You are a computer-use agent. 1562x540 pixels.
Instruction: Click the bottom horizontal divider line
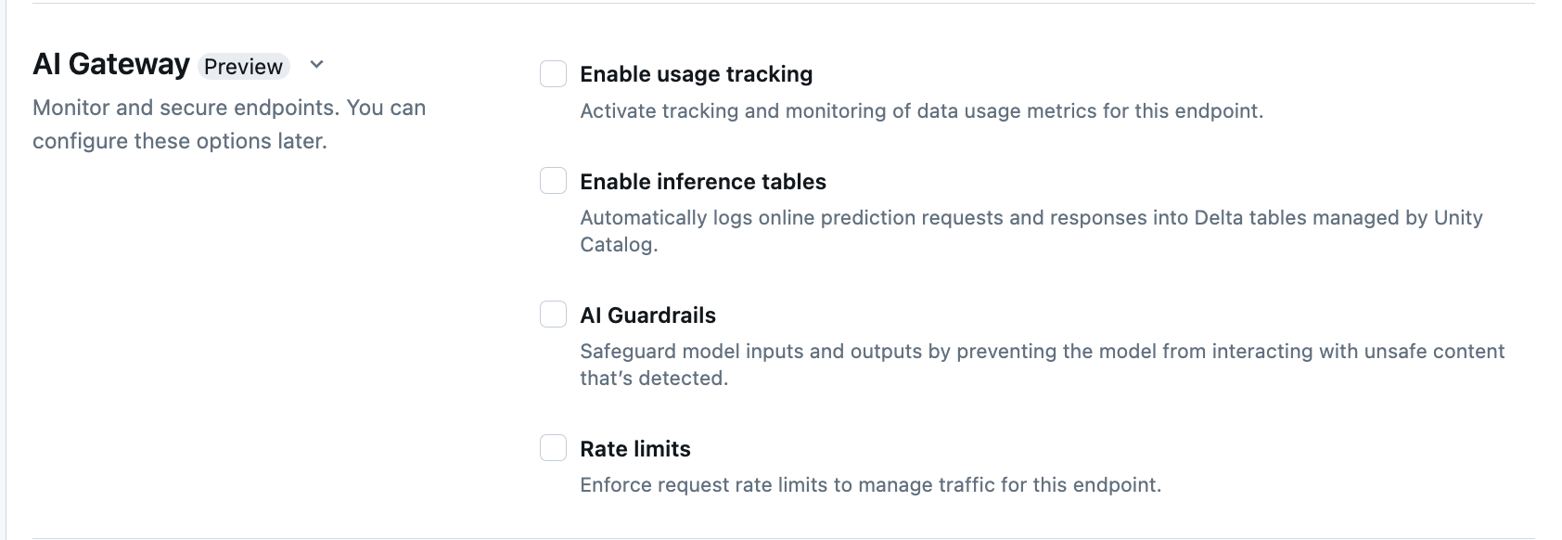point(781,538)
